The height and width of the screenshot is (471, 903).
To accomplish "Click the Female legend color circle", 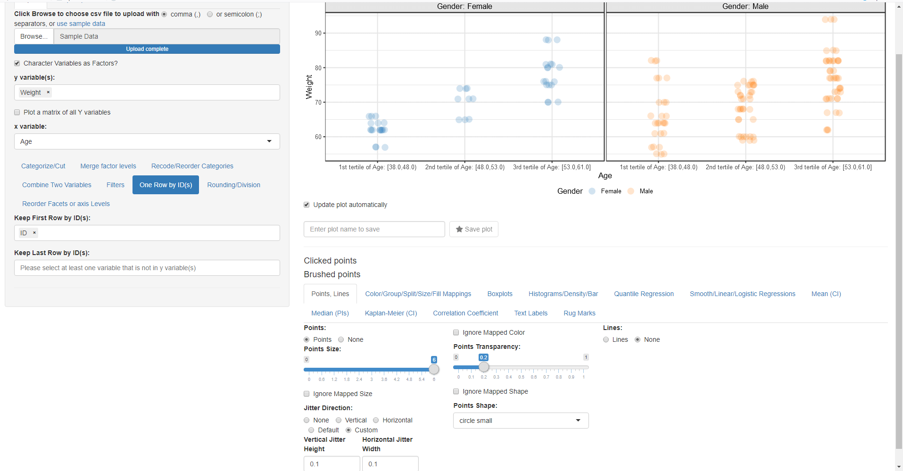I will click(x=592, y=191).
